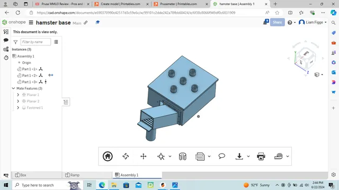Switch to the Ramp tab
Viewport: 339px width, 190px height.
click(x=87, y=175)
